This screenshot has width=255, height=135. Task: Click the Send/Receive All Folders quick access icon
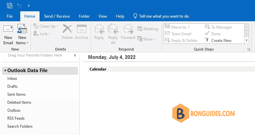pos(10,6)
